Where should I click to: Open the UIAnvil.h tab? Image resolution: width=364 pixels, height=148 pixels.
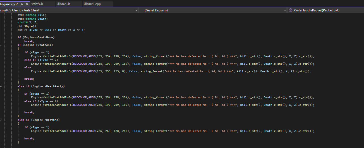click(x=63, y=4)
